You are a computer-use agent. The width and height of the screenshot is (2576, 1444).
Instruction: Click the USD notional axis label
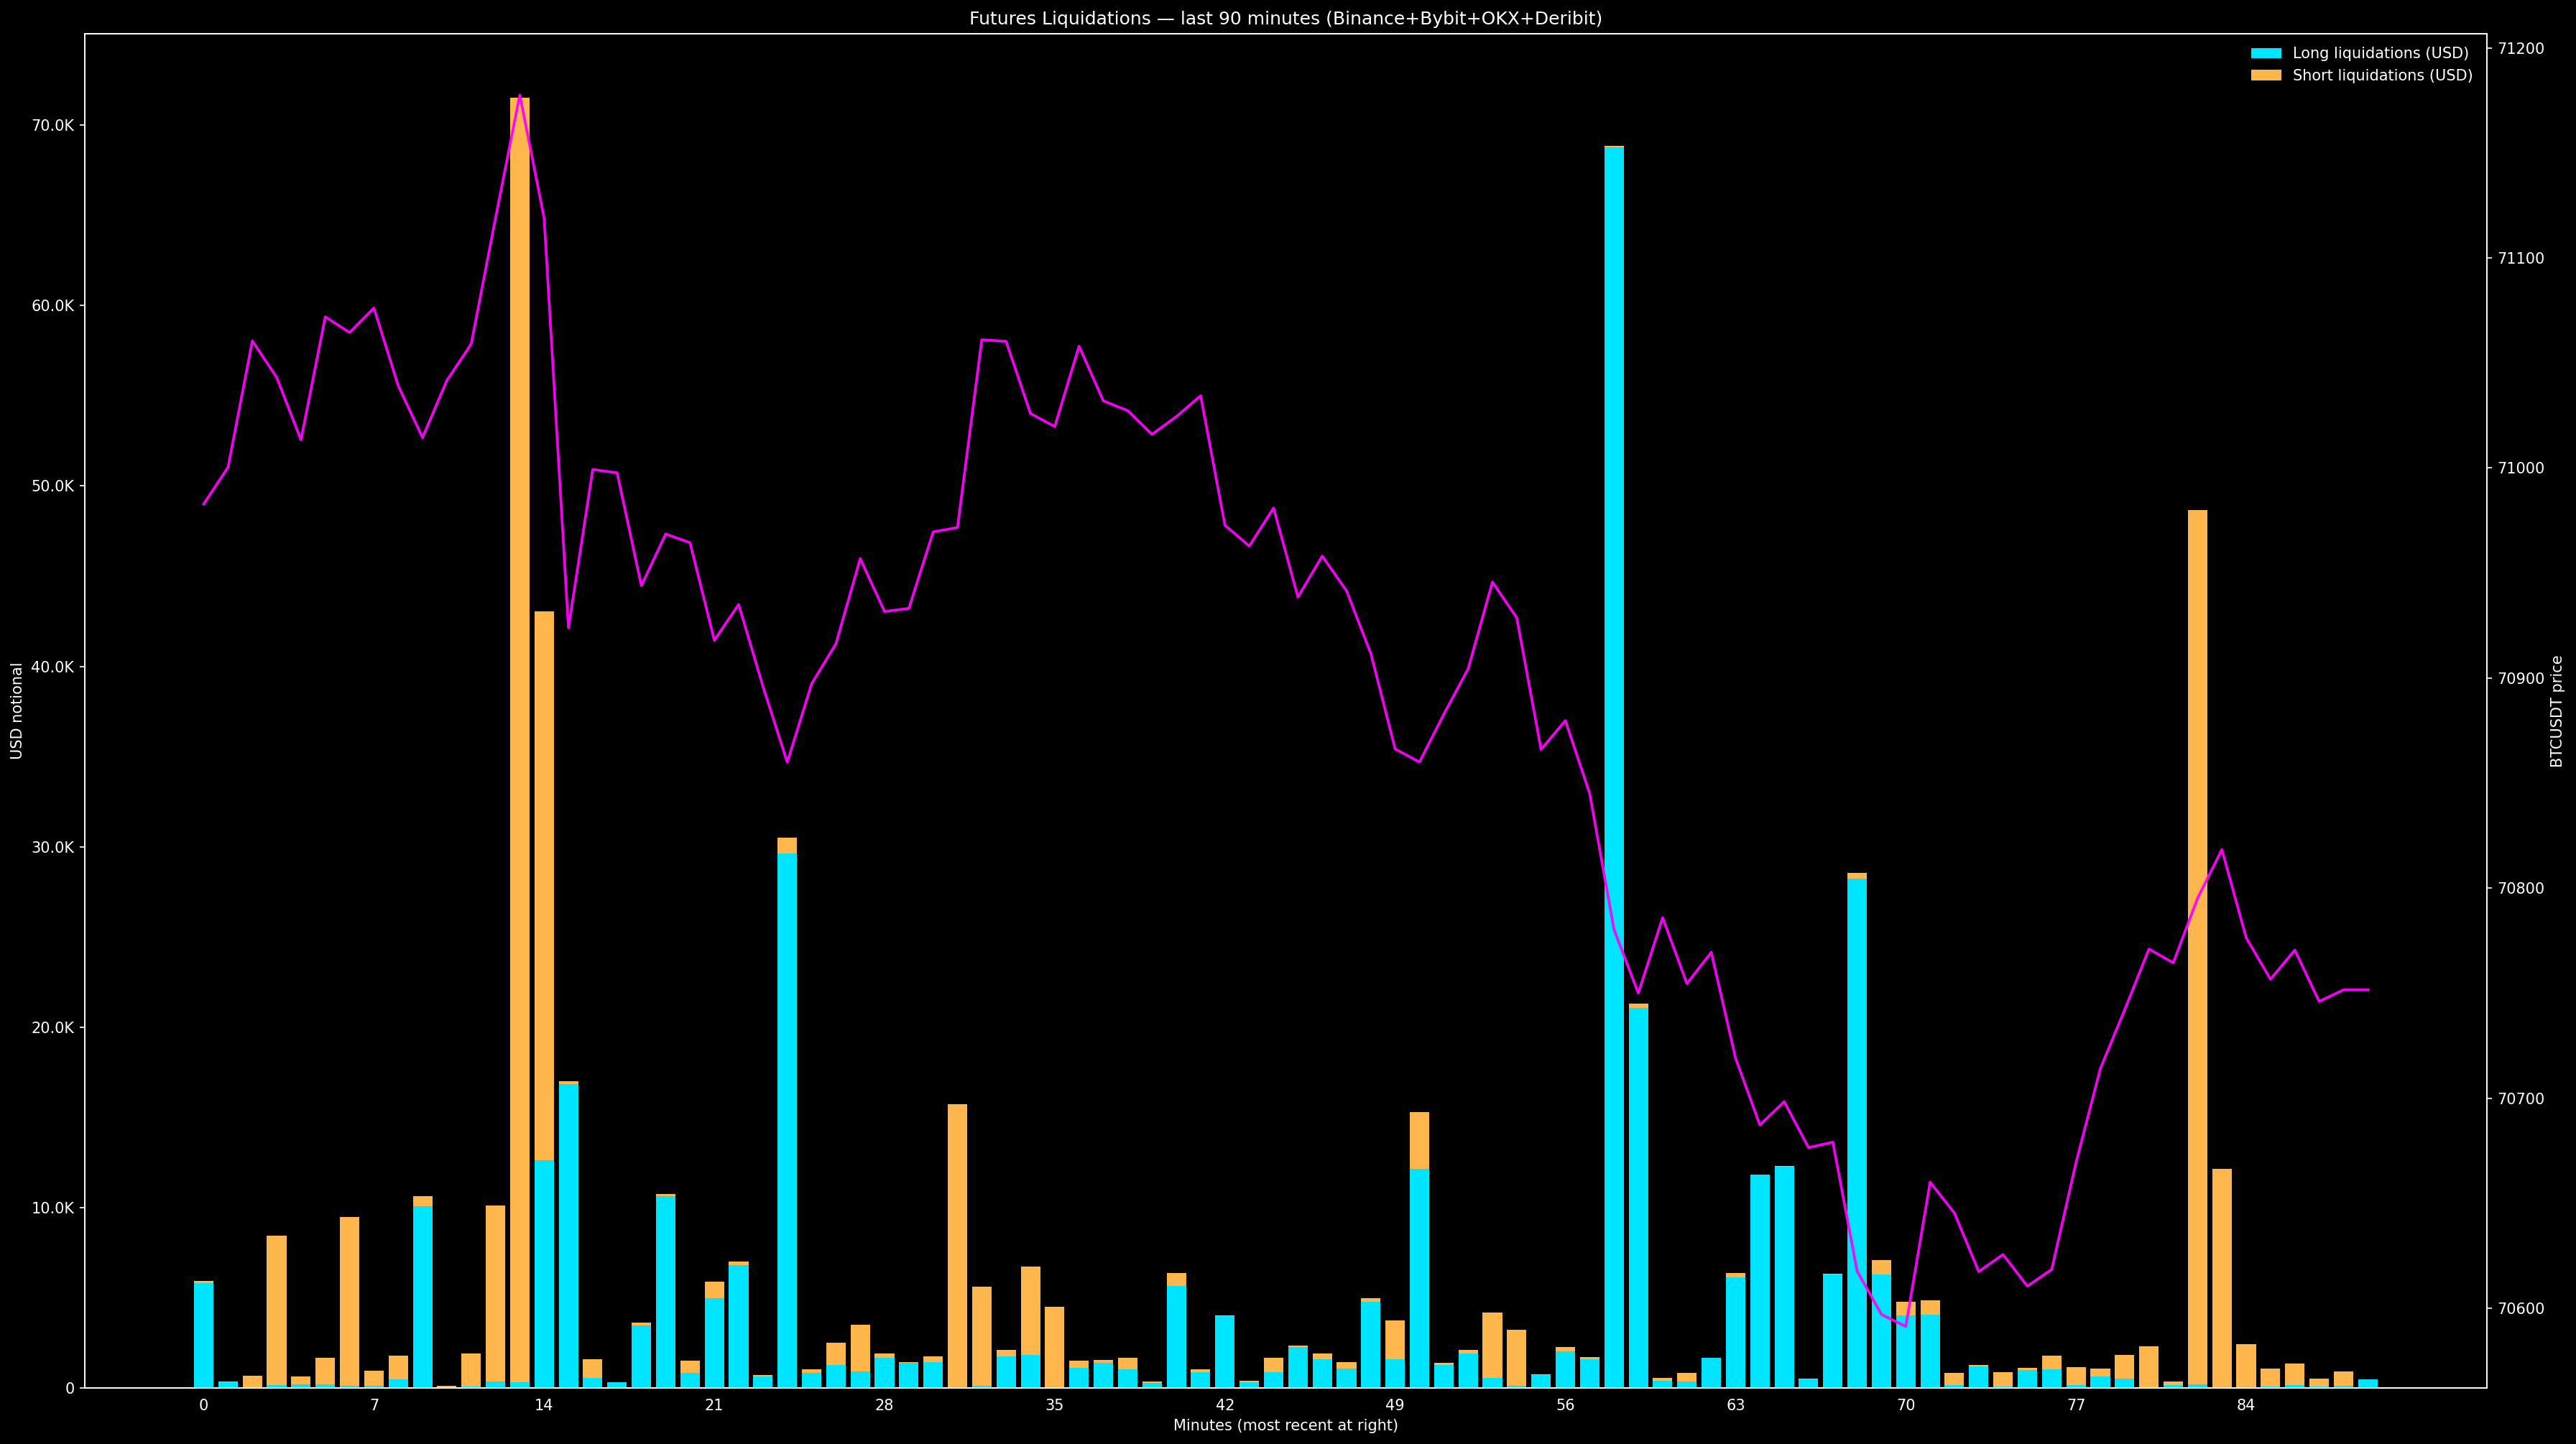(17, 711)
